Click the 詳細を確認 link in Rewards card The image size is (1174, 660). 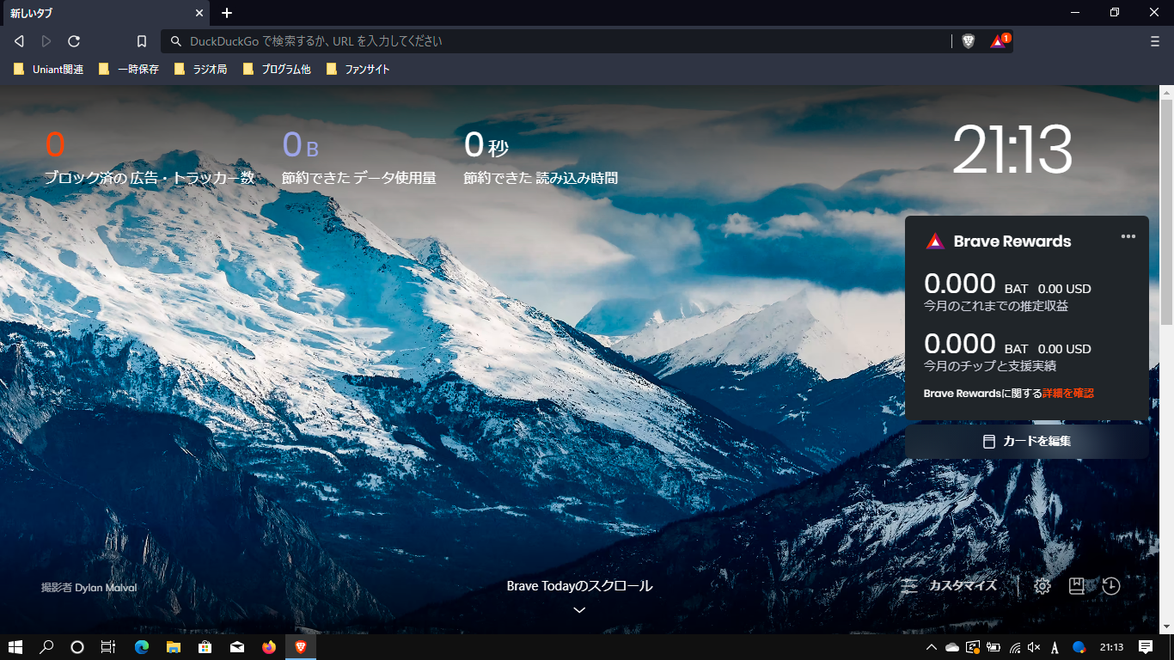pyautogui.click(x=1067, y=393)
